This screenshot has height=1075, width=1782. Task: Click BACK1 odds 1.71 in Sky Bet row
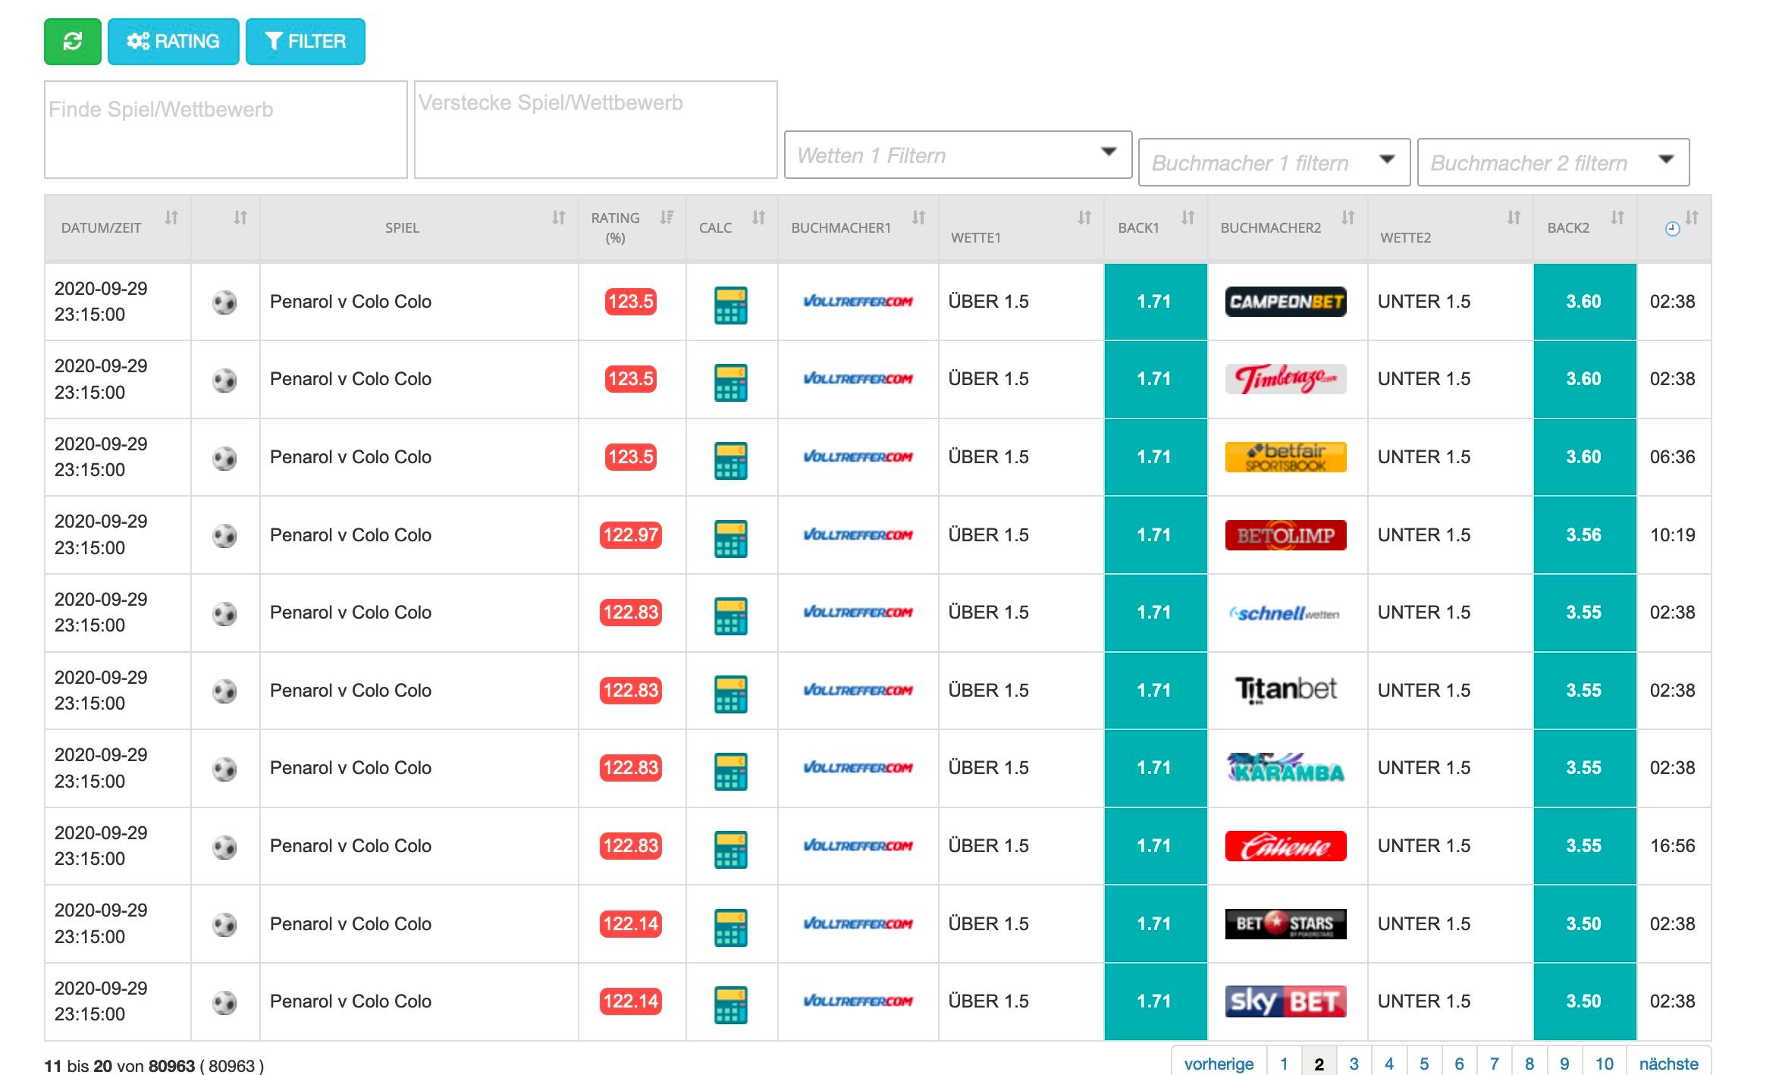pos(1156,1001)
